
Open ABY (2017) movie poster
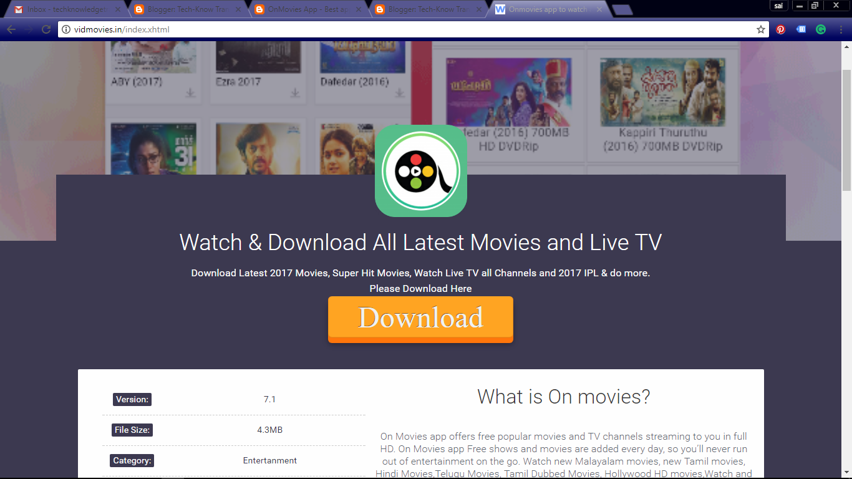(153, 57)
